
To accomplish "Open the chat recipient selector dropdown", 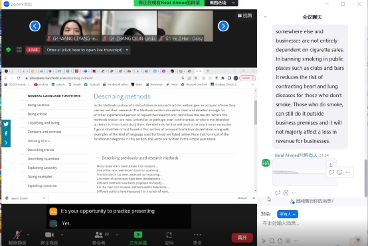I will click(x=288, y=214).
